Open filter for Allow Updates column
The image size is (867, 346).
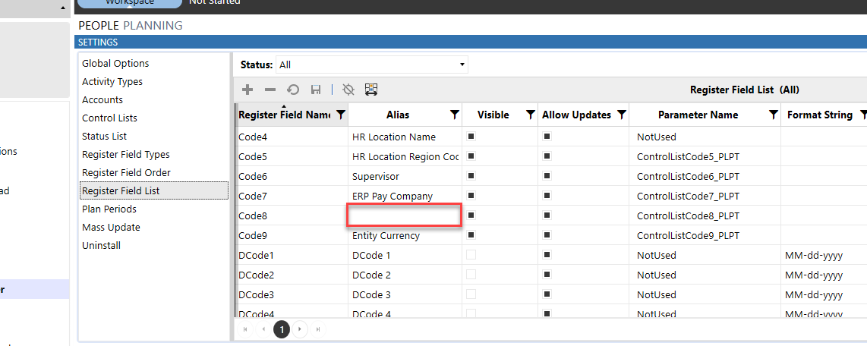point(621,115)
